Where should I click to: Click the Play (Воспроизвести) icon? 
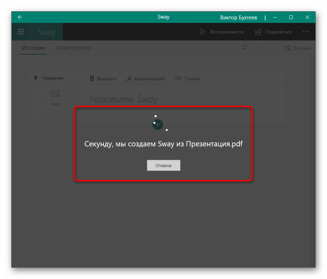tap(203, 32)
